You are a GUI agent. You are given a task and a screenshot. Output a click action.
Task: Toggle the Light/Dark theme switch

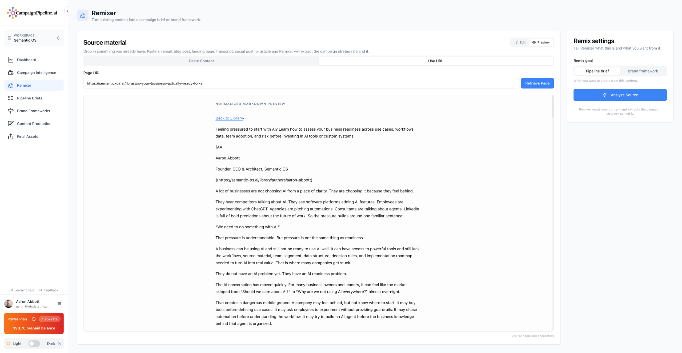point(34,344)
